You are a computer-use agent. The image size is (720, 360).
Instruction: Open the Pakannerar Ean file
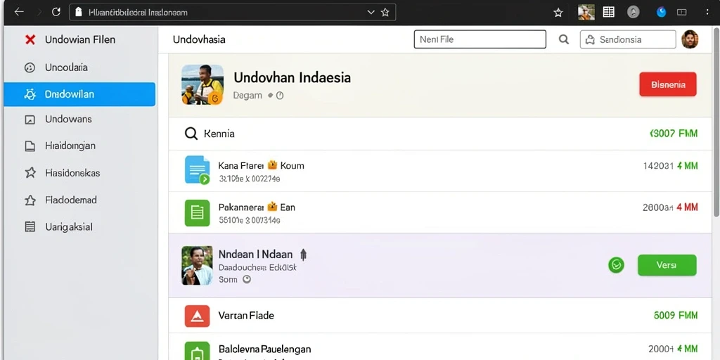(x=441, y=212)
